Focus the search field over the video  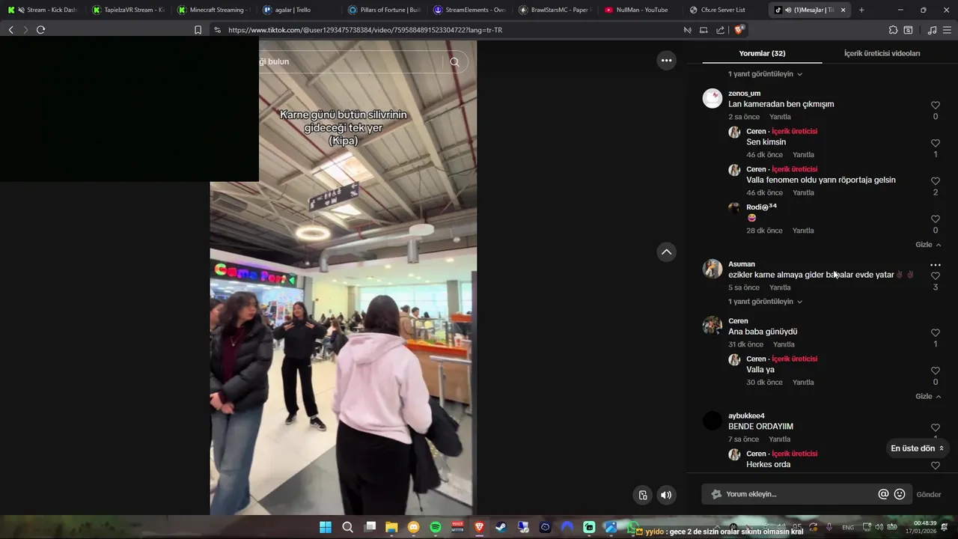pyautogui.click(x=352, y=61)
